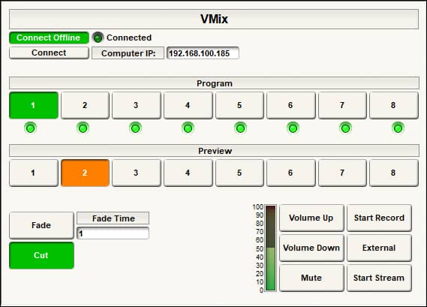Viewport: 427px width, 307px height.
Task: Click into the Fade Time value field
Action: click(113, 233)
